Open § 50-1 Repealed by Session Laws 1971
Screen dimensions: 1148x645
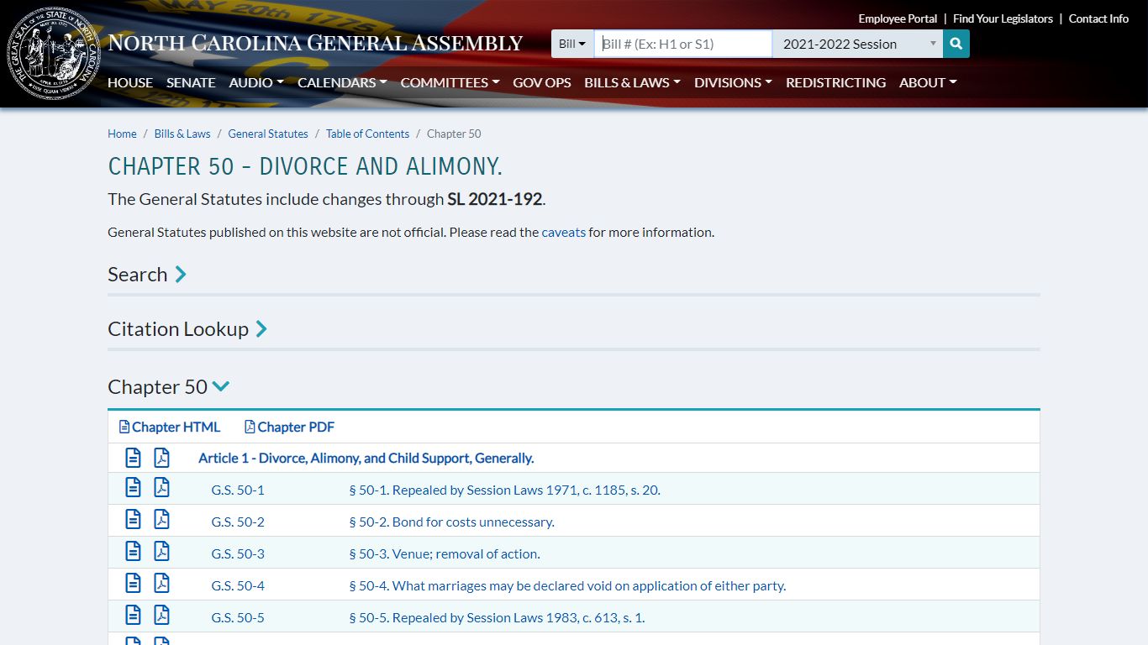(x=504, y=490)
